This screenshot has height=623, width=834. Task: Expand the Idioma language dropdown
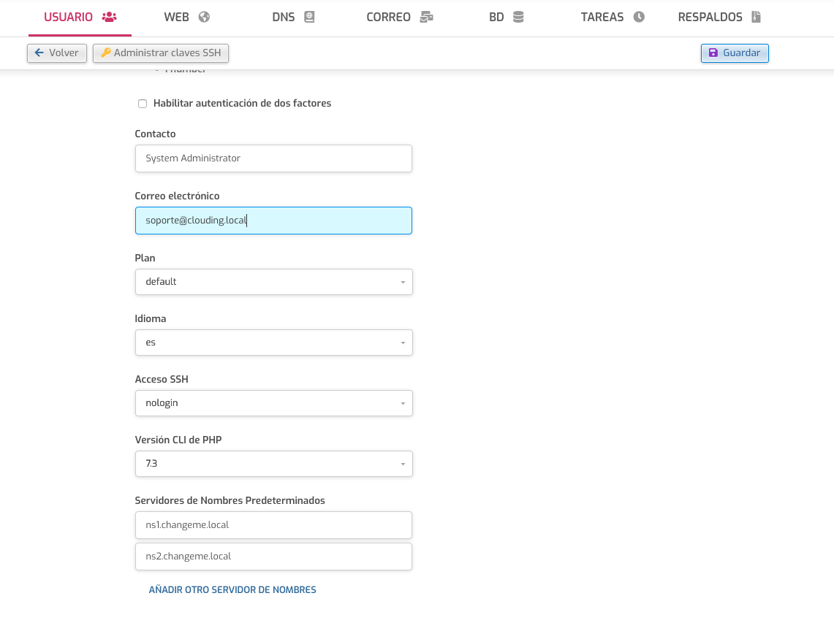274,343
